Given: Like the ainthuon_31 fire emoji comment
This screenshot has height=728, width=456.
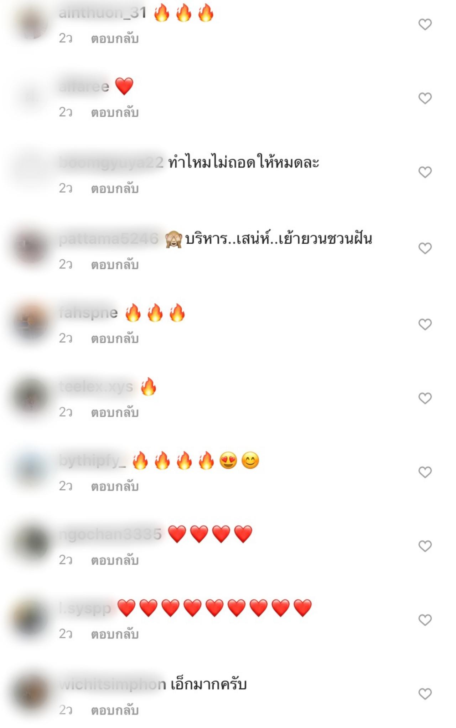Looking at the screenshot, I should (425, 24).
